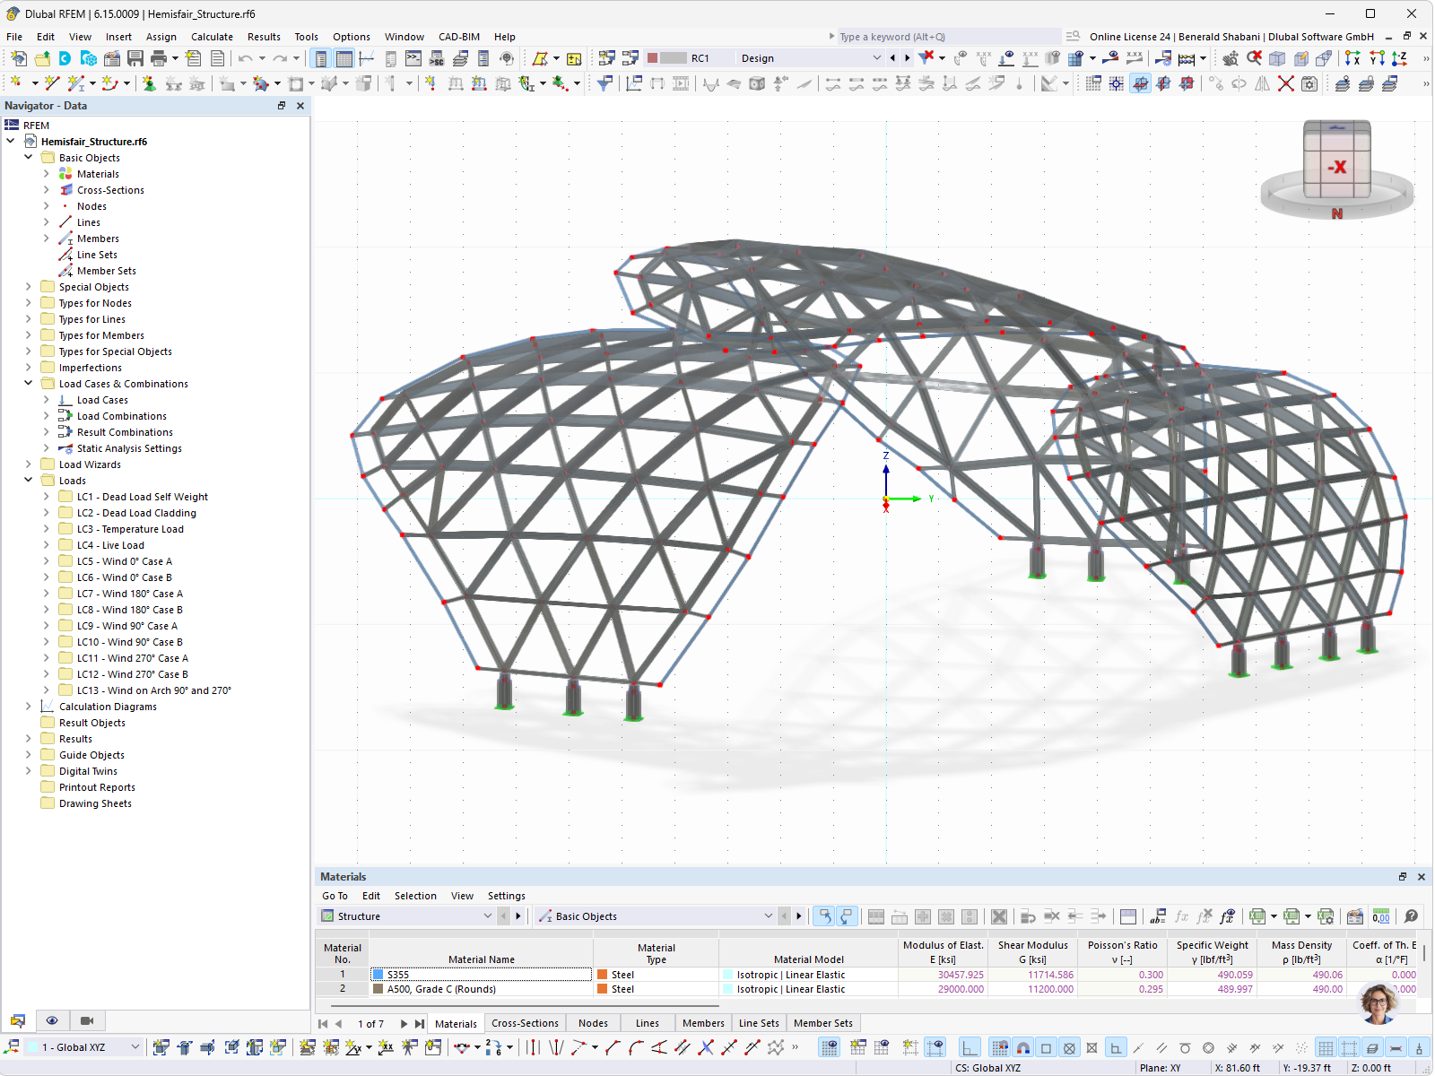This screenshot has height=1076, width=1435.
Task: Click the view along Y axis icon
Action: click(1377, 58)
